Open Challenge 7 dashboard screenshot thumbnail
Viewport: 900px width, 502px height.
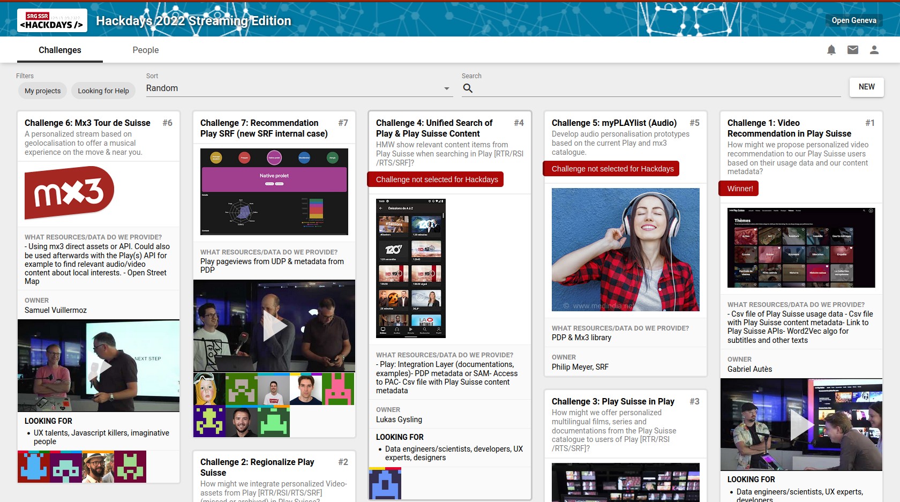(x=274, y=192)
